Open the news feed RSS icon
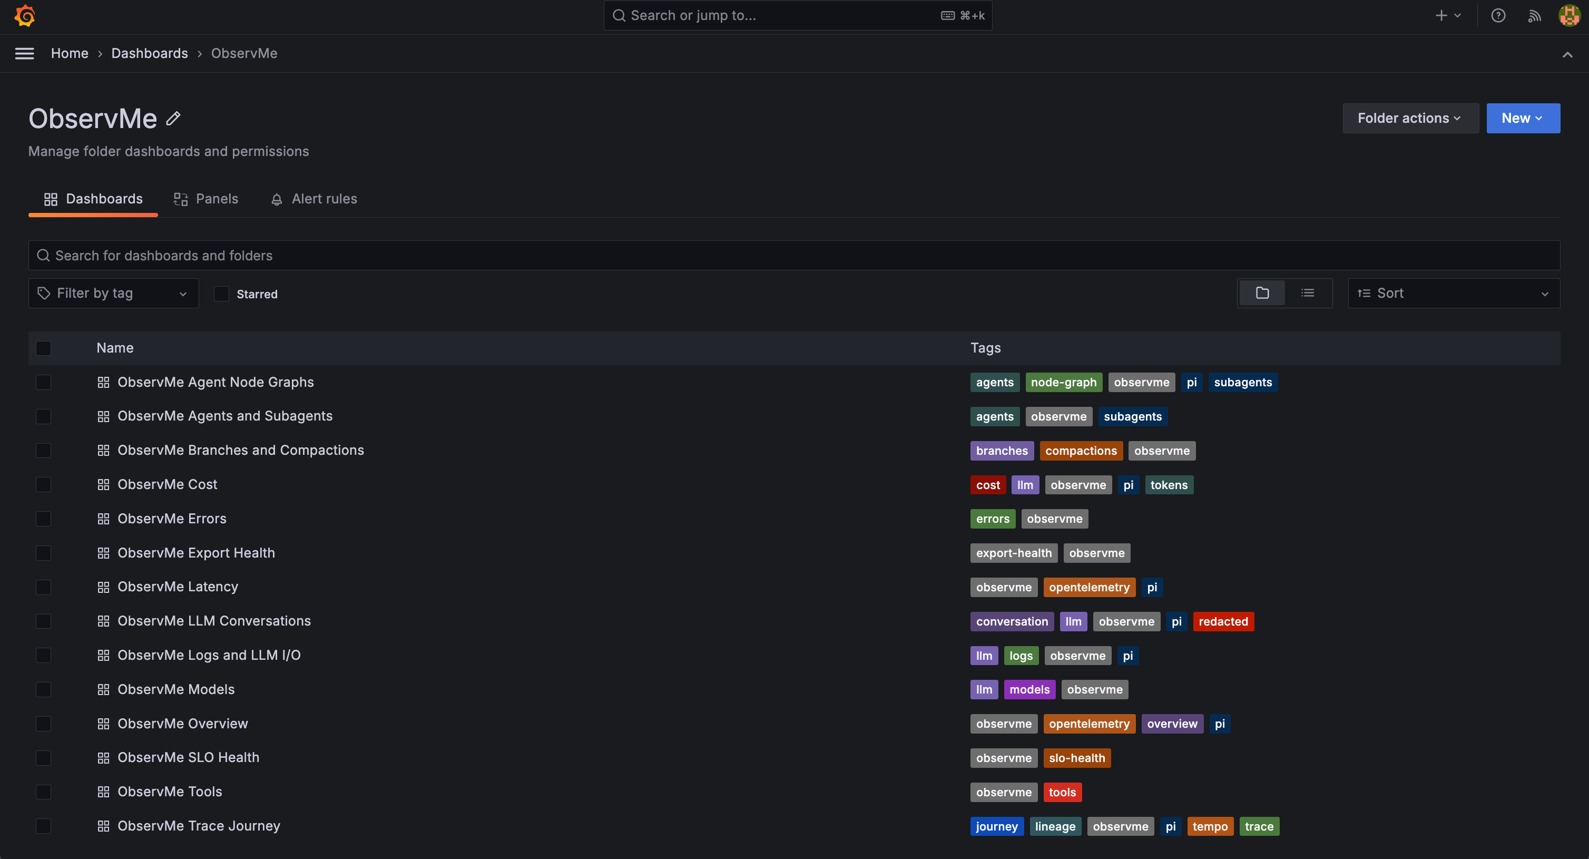1589x859 pixels. tap(1534, 16)
